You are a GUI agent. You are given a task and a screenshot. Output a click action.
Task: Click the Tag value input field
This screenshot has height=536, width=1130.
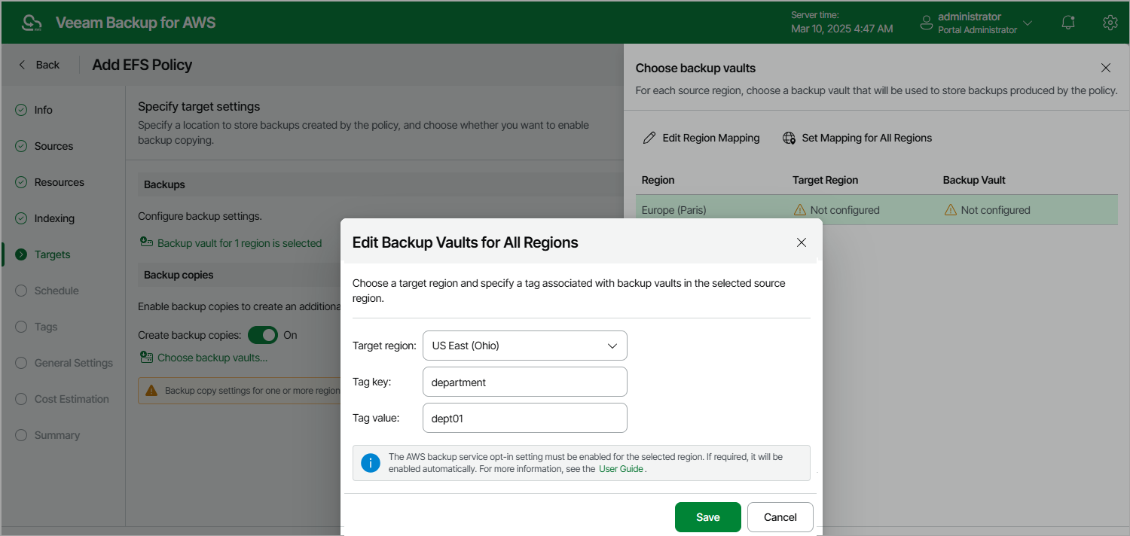coord(524,418)
